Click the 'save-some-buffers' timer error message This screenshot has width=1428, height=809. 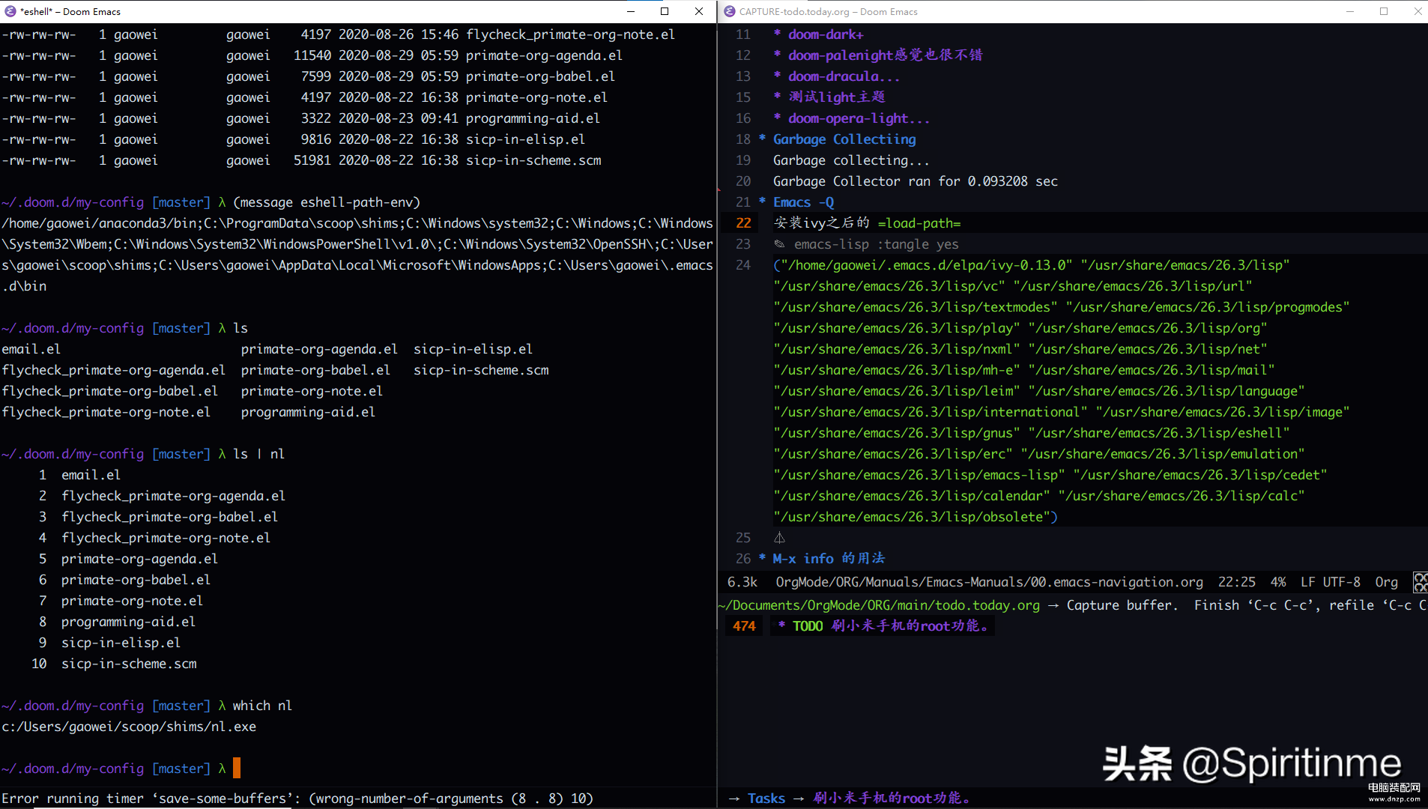pyautogui.click(x=297, y=799)
